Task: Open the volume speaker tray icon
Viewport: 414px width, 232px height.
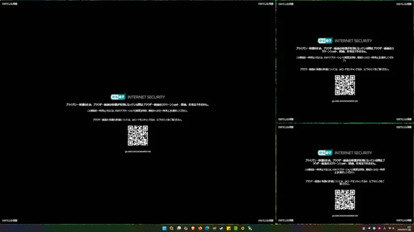Action: click(x=393, y=228)
